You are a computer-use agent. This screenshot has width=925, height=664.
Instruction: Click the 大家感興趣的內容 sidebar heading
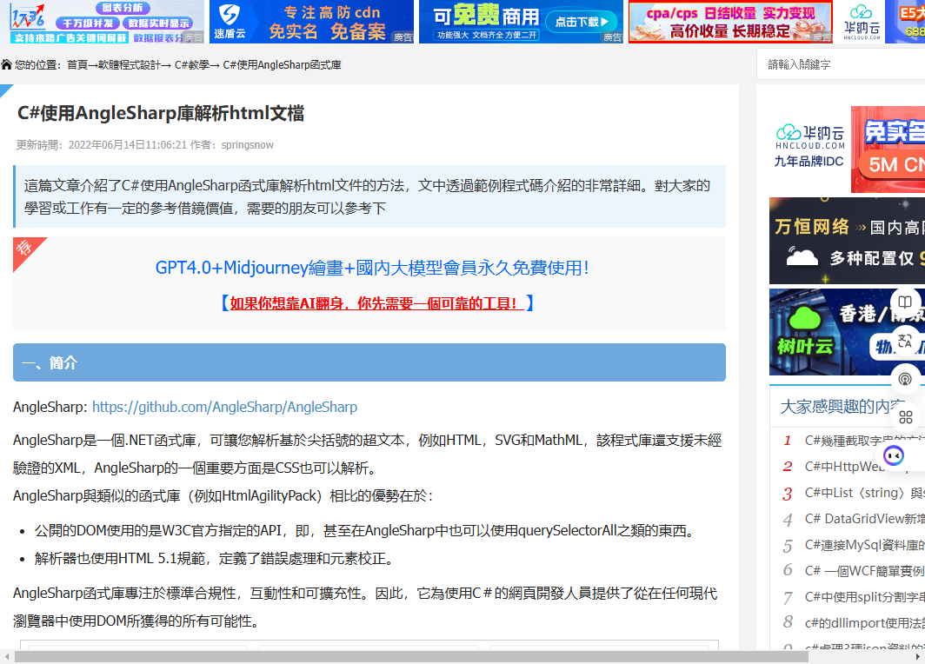[842, 406]
